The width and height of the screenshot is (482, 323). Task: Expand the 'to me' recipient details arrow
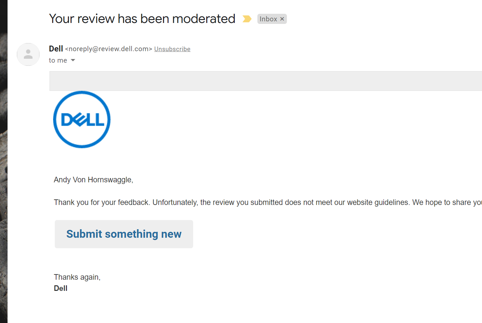(x=73, y=60)
